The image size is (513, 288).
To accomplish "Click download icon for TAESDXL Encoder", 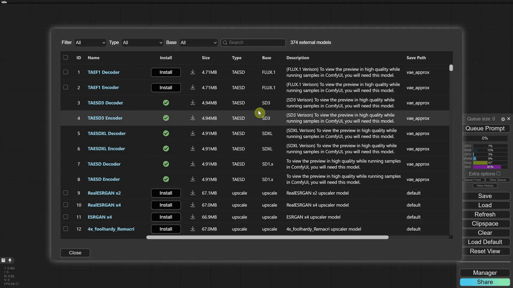I will (x=193, y=149).
